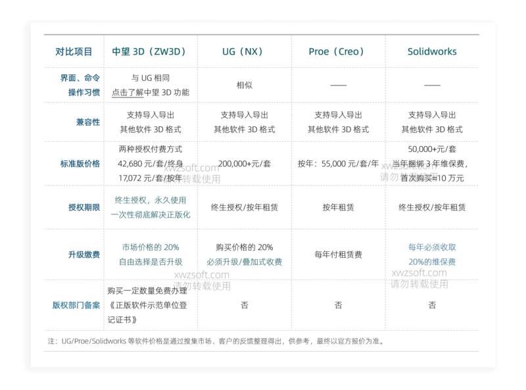The height and width of the screenshot is (390, 526).
Task: Click the '首次购买≈10 万元' text
Action: (x=432, y=178)
